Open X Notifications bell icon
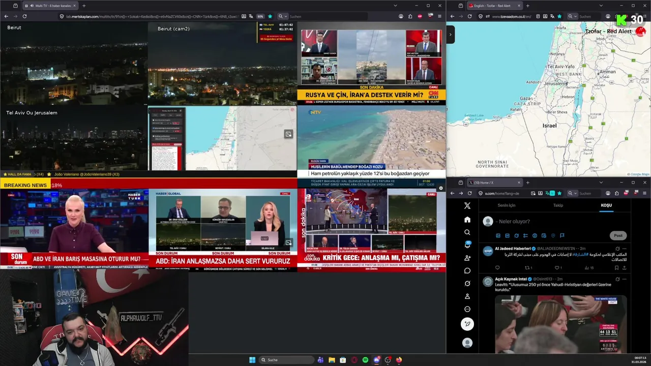651x366 pixels. [467, 245]
